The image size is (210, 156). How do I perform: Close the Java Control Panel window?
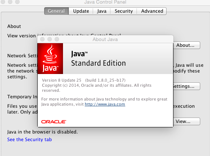[x=3, y=2]
